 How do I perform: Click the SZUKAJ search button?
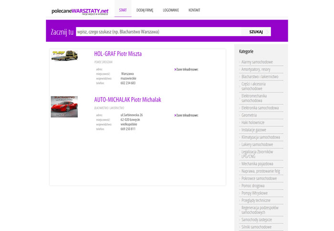coord(256,32)
